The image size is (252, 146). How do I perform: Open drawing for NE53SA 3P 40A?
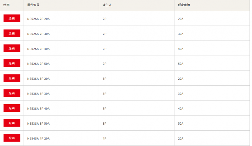pos(12,108)
